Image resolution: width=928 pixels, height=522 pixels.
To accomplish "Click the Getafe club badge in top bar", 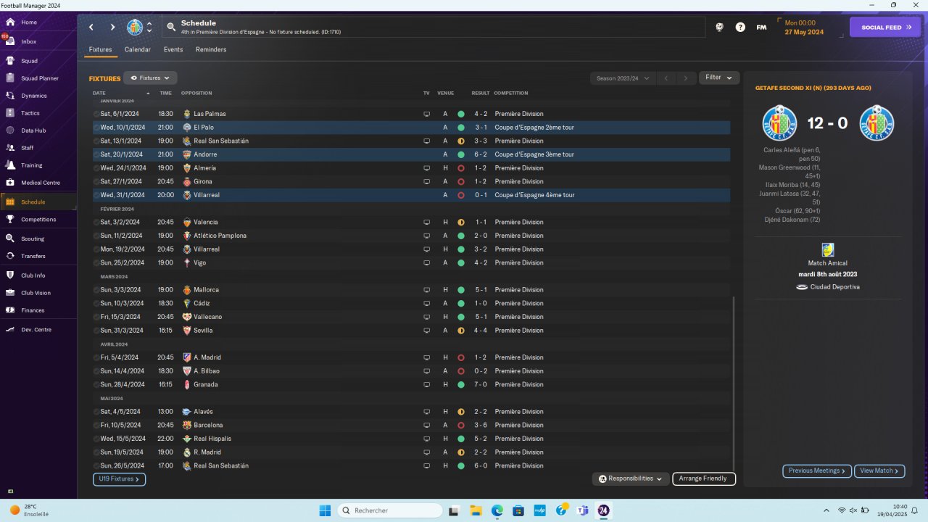I will pyautogui.click(x=135, y=28).
